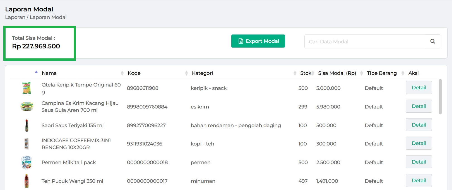The height and width of the screenshot is (190, 452).
Task: Open Detail for Qtela Keripik Tempe
Action: (419, 88)
